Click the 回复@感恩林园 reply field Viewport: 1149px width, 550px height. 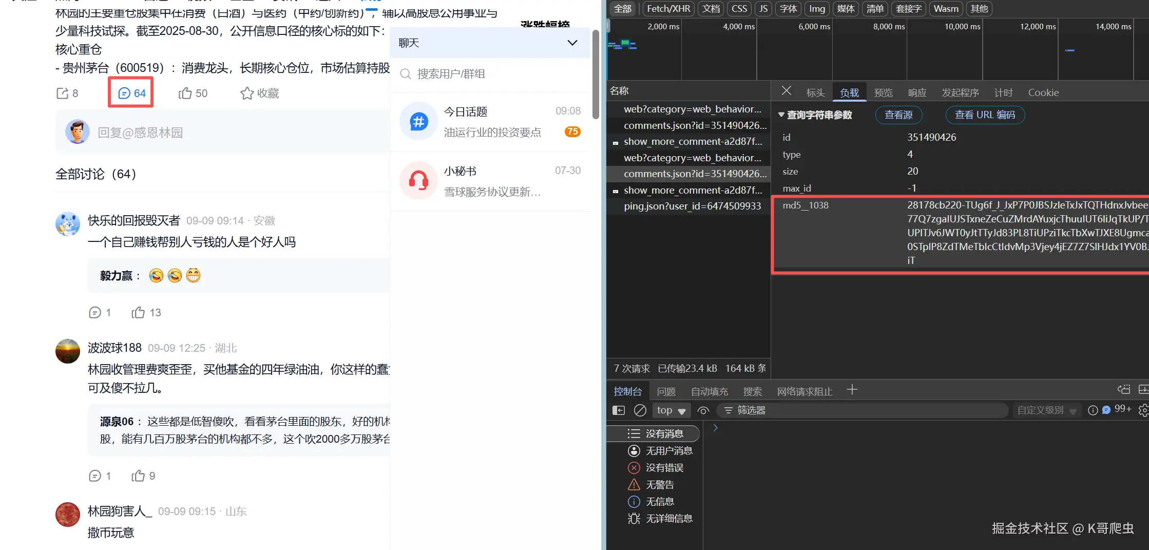pos(223,132)
